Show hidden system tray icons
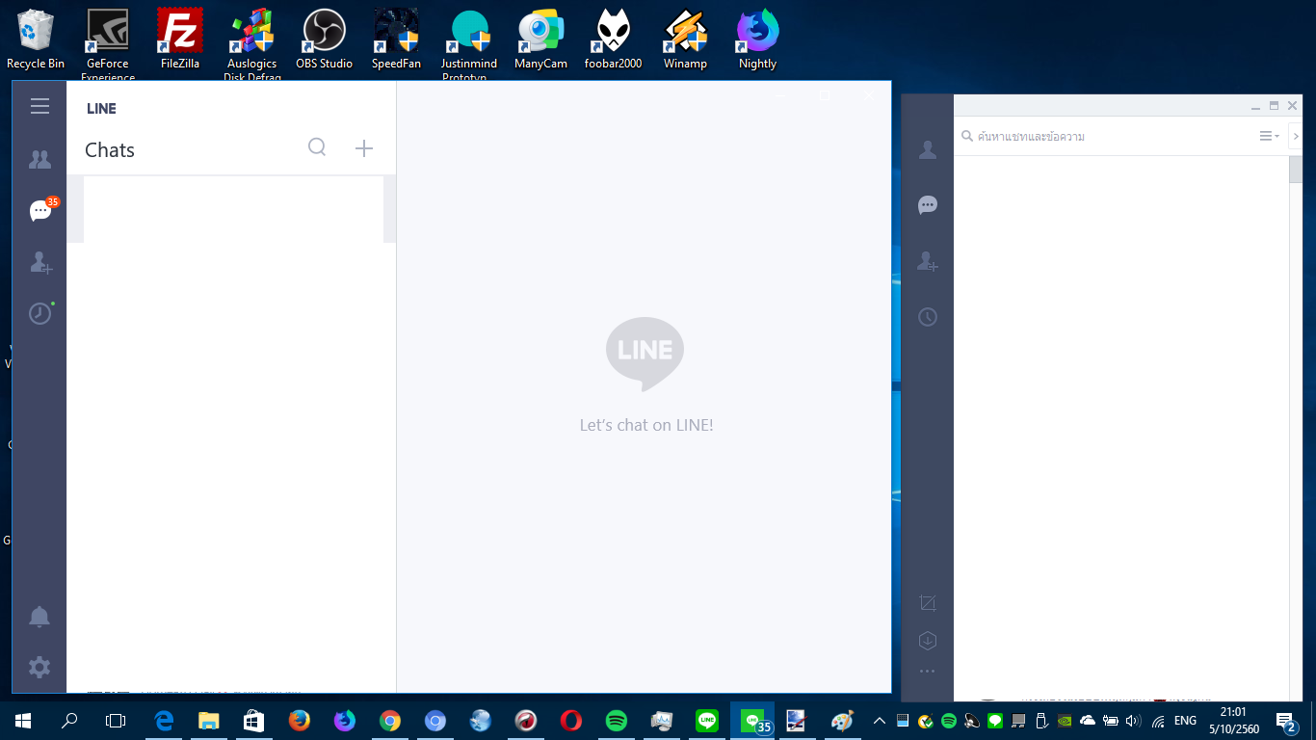 [x=879, y=720]
